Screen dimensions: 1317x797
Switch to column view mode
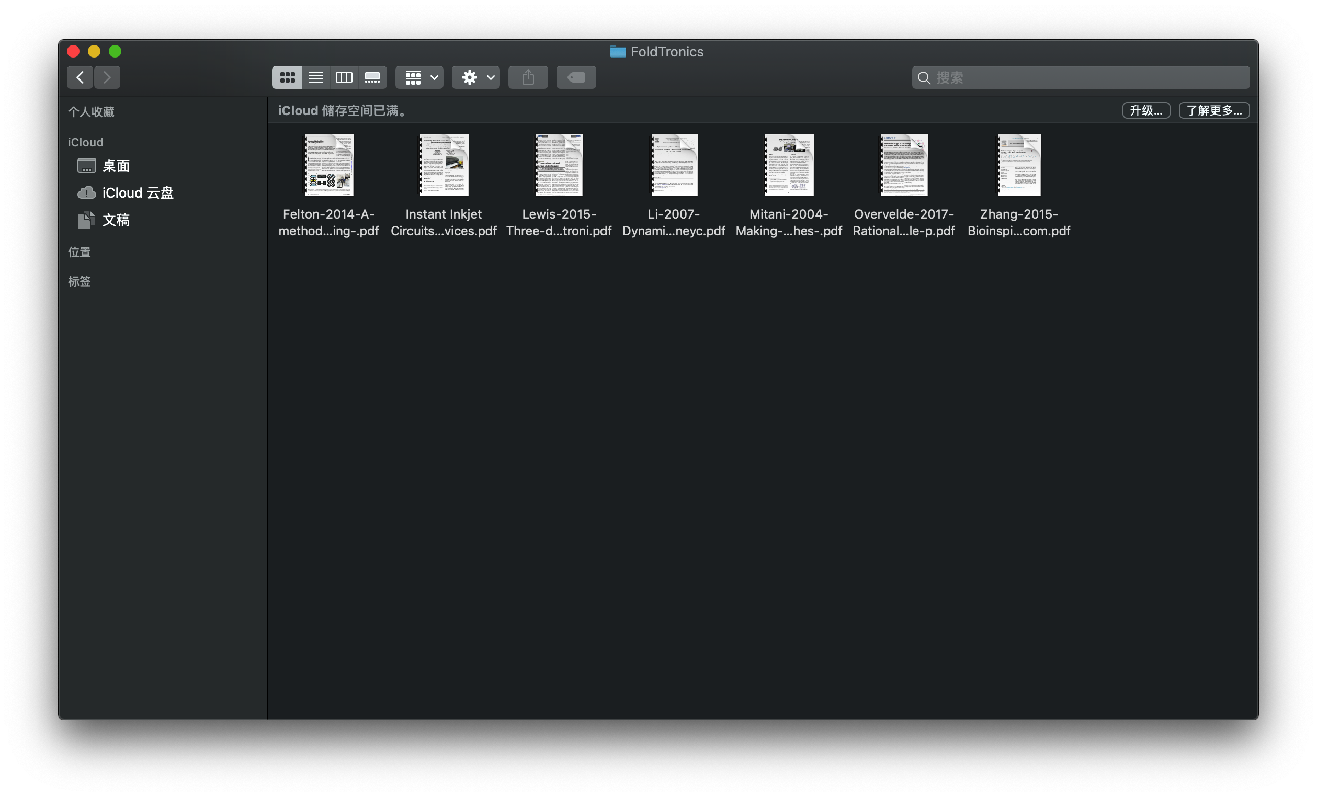(344, 77)
